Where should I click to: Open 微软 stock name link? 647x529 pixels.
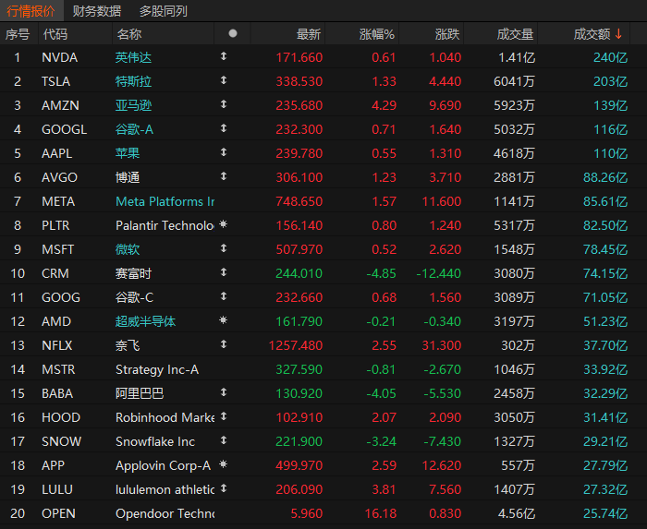[x=128, y=249]
